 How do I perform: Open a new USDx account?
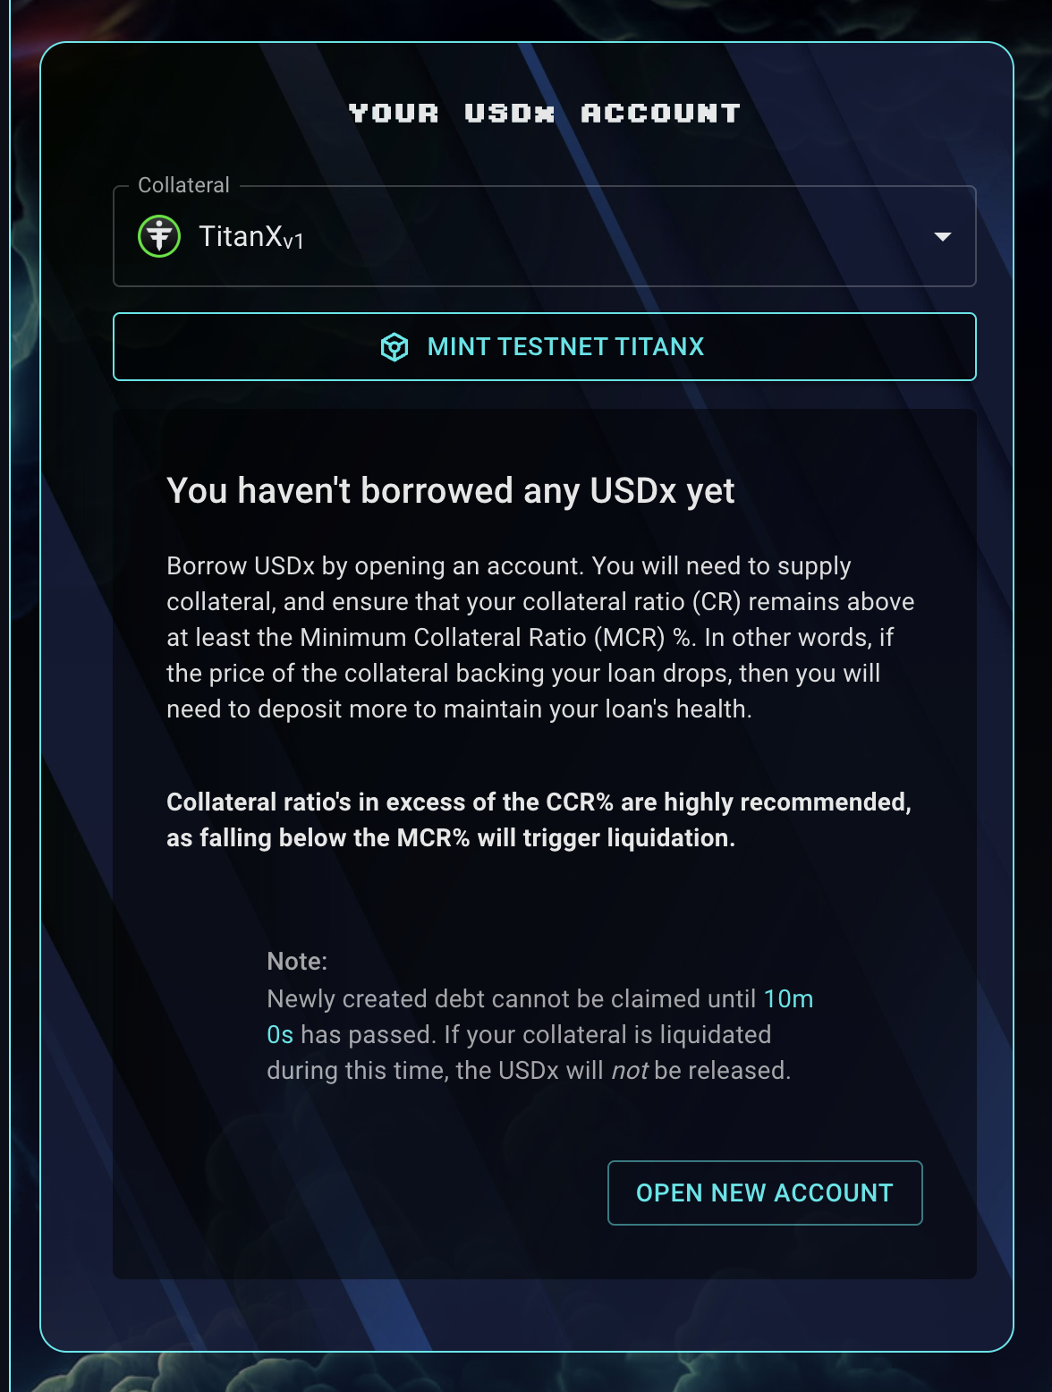[765, 1193]
